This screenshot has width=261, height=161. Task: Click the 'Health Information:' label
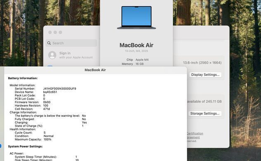point(23,129)
